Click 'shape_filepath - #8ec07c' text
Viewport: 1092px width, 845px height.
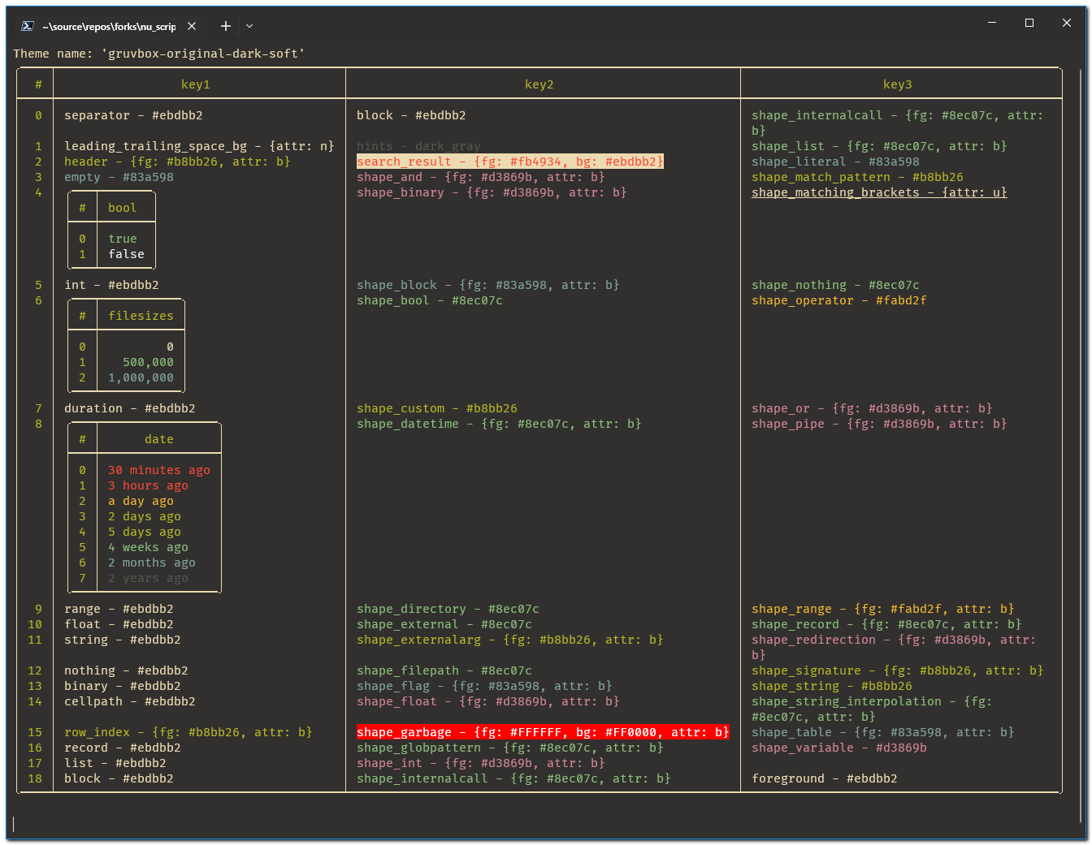coord(444,670)
